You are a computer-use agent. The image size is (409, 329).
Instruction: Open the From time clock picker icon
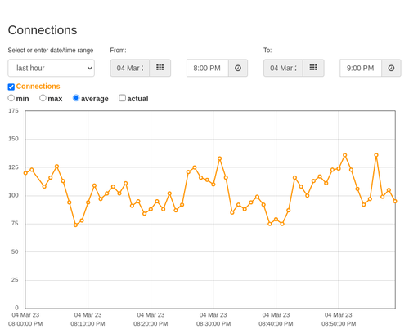pyautogui.click(x=238, y=68)
